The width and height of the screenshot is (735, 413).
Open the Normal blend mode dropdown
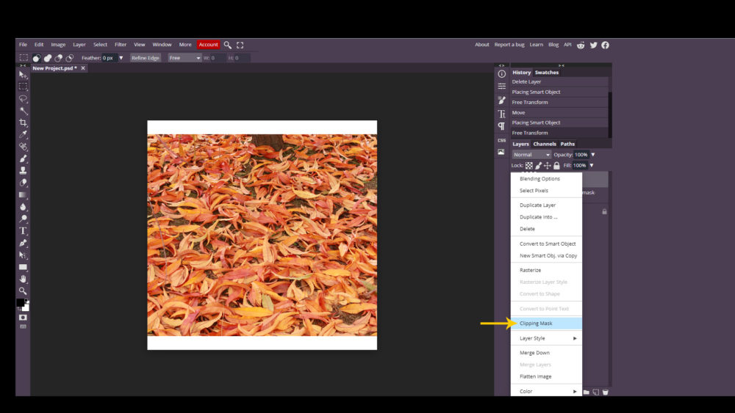531,155
